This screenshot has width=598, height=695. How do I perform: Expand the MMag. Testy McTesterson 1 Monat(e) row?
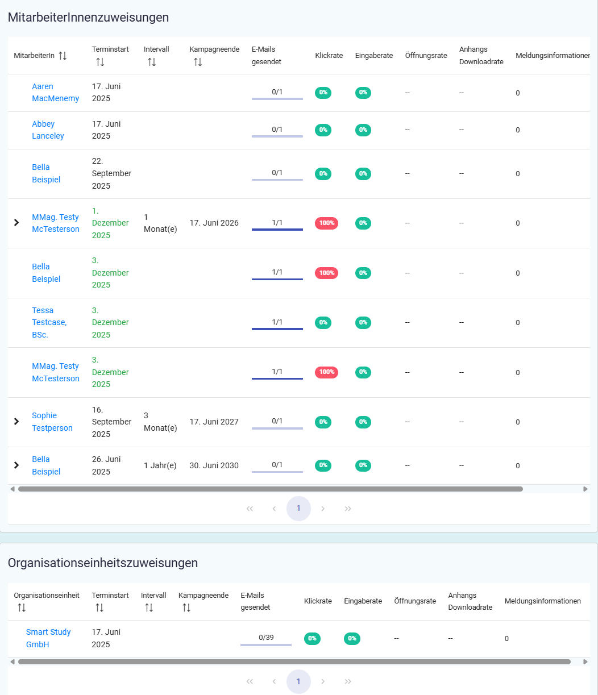click(x=16, y=223)
